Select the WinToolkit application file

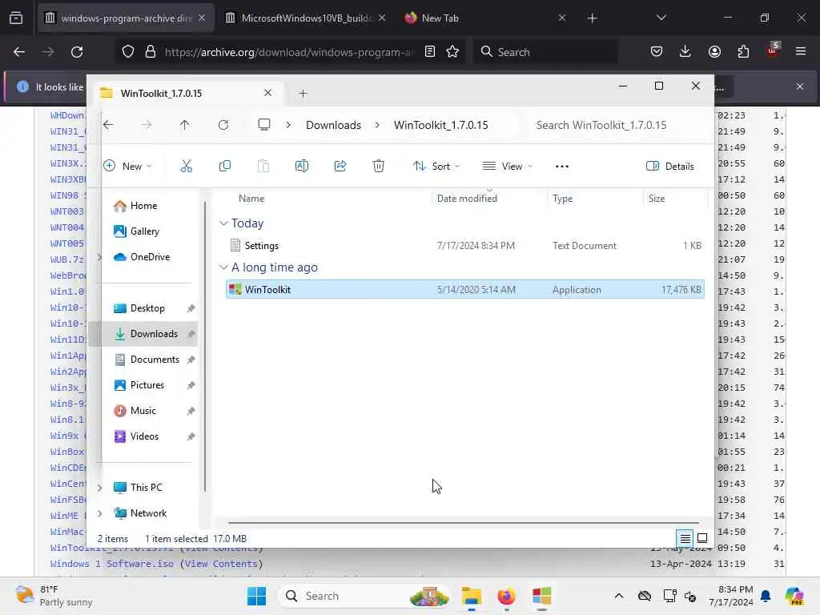[465, 290]
